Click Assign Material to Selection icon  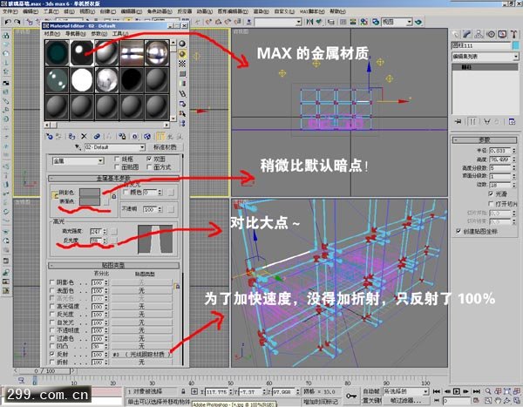71,136
